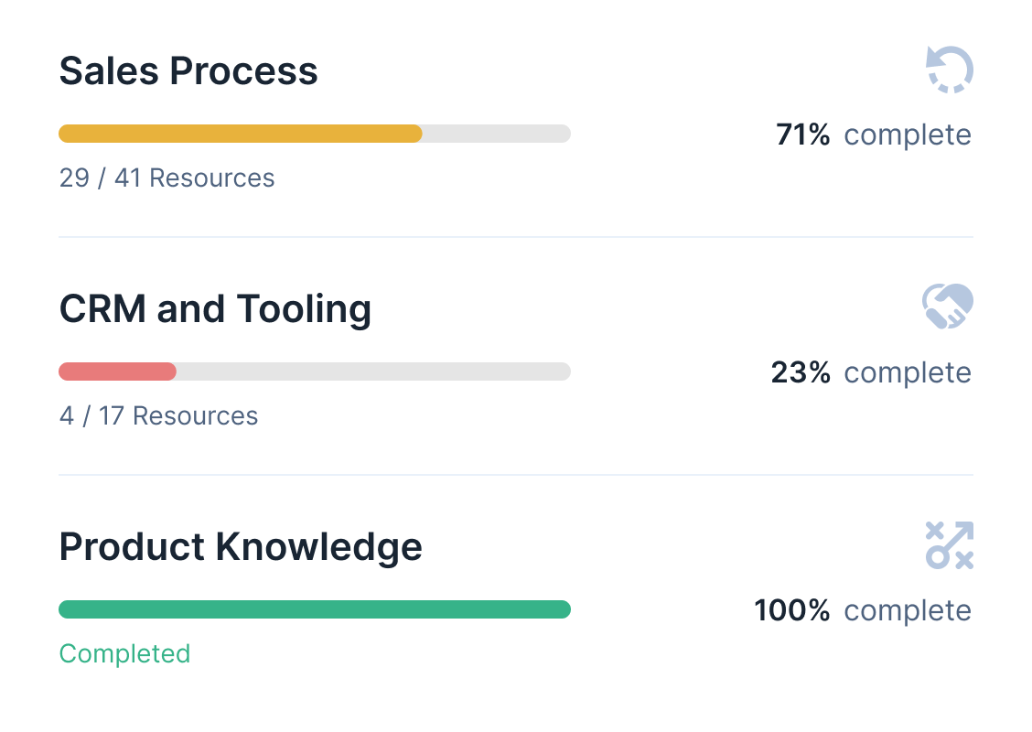Click the red CRM and Tooling progress bar
The width and height of the screenshot is (1032, 732).
[117, 371]
